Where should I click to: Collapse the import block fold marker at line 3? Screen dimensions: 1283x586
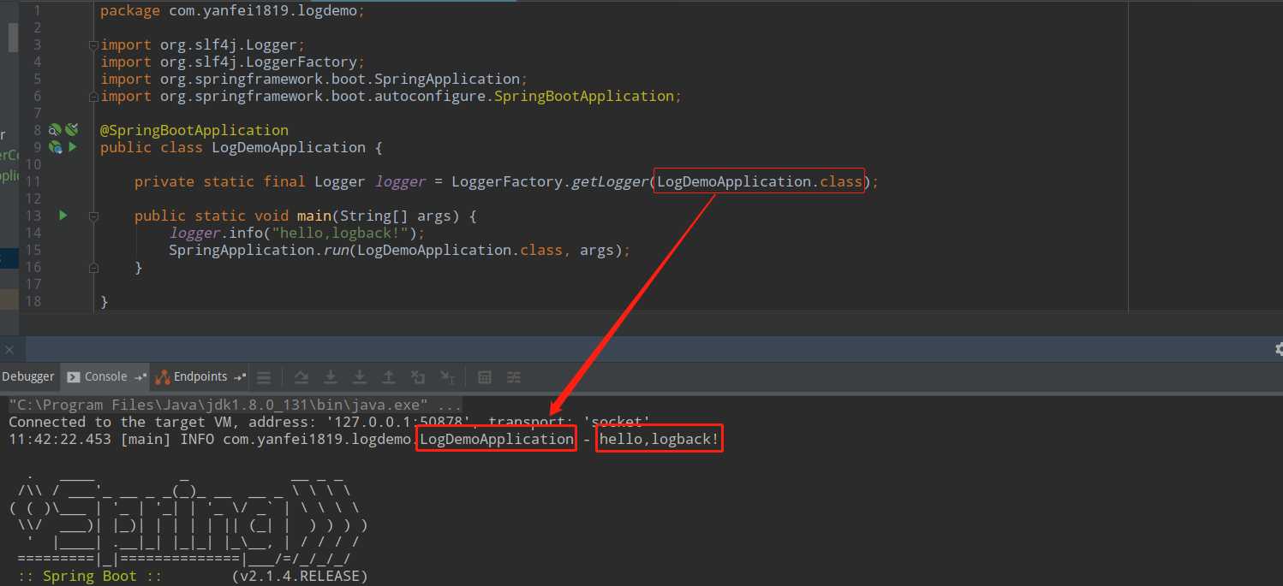click(93, 44)
